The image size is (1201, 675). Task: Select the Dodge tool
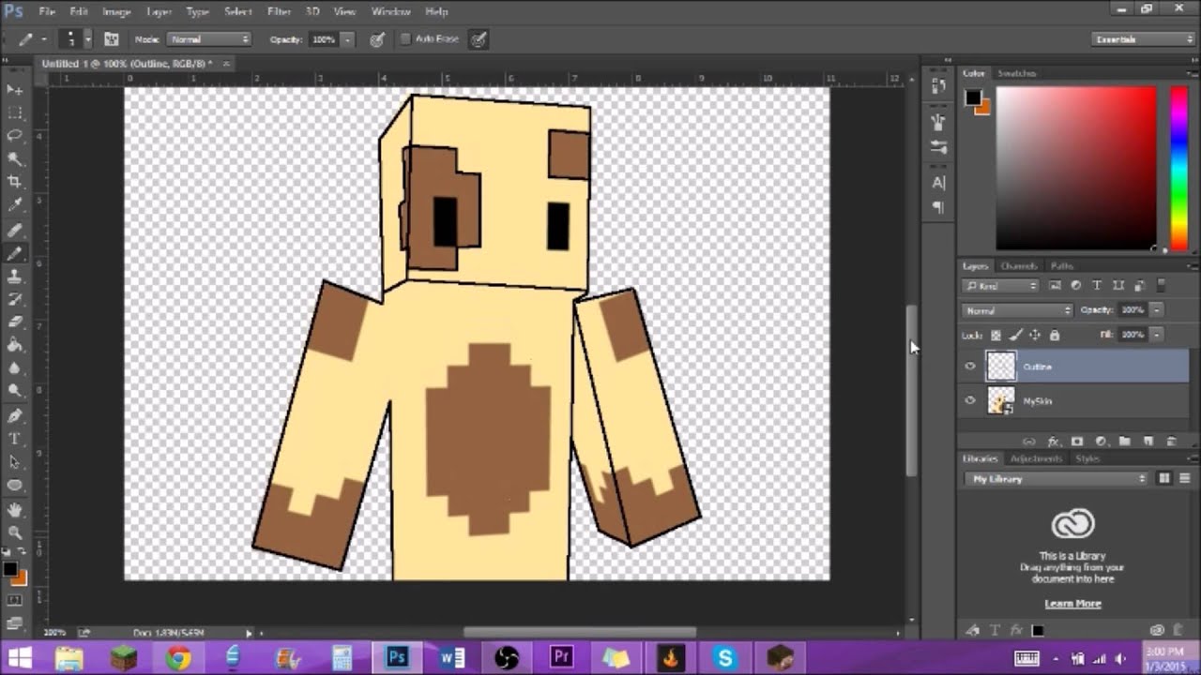14,390
